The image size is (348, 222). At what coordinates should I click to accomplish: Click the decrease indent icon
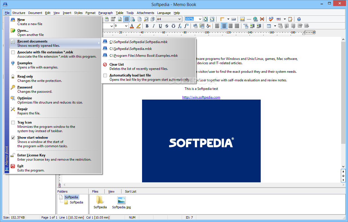(x=259, y=26)
